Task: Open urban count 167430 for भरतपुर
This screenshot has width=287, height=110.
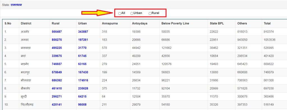Action: [x=83, y=72]
